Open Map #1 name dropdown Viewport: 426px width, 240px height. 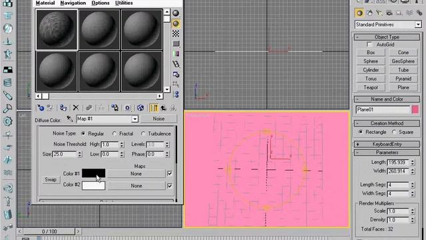(134, 119)
